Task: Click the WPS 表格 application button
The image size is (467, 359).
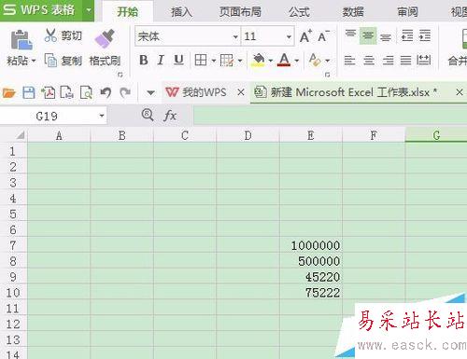Action: 40,10
